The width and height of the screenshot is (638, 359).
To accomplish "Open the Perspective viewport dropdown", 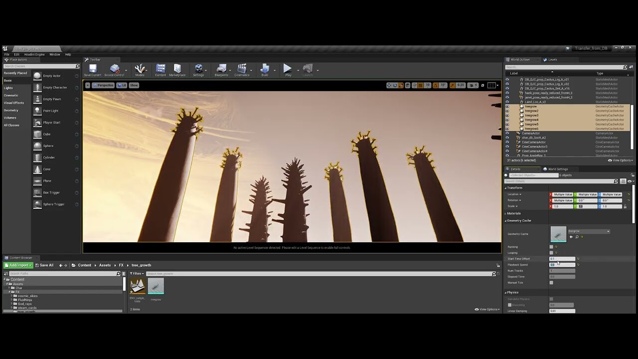I will [103, 85].
